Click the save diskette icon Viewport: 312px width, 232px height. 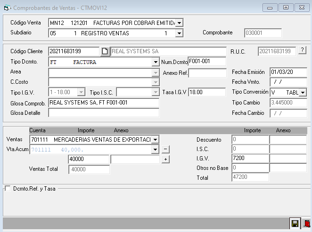tap(295, 224)
